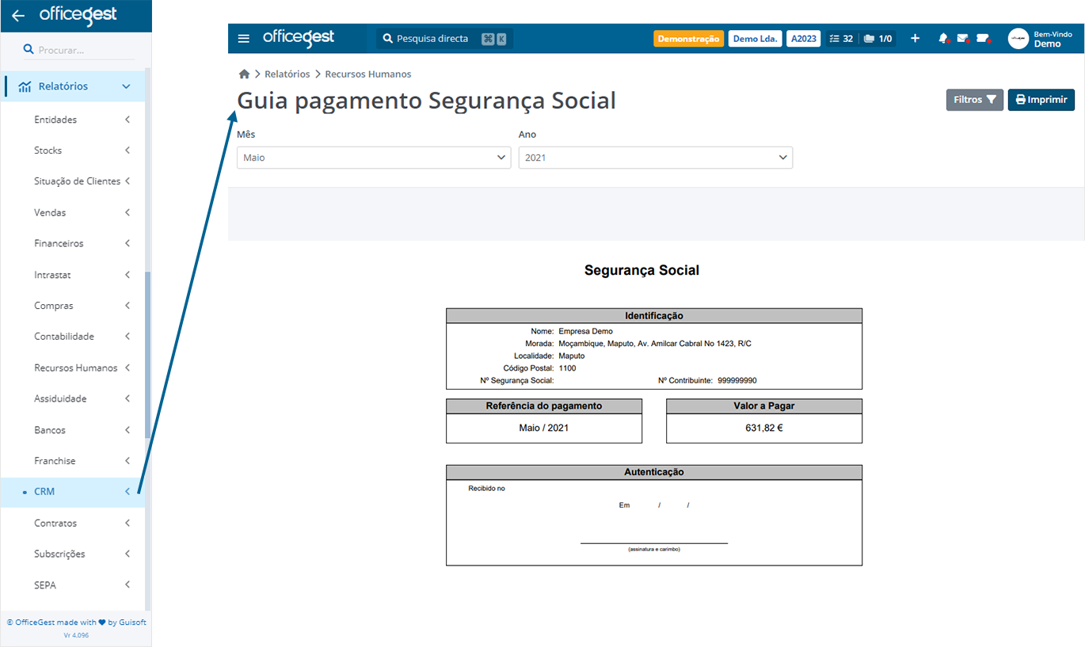Click the magnifier icon in sidebar search
1085x647 pixels.
click(29, 49)
